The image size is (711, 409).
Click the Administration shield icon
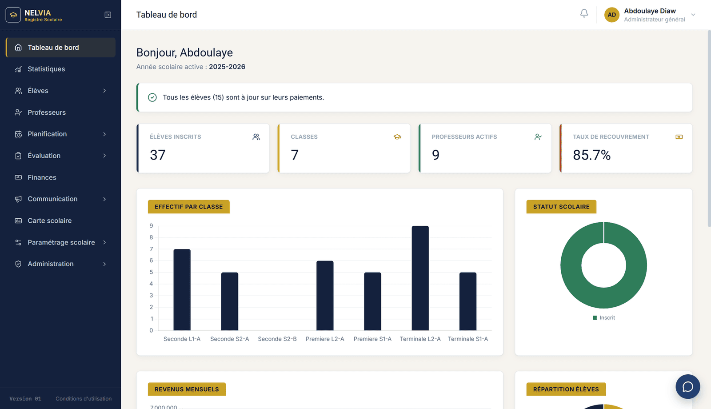18,264
